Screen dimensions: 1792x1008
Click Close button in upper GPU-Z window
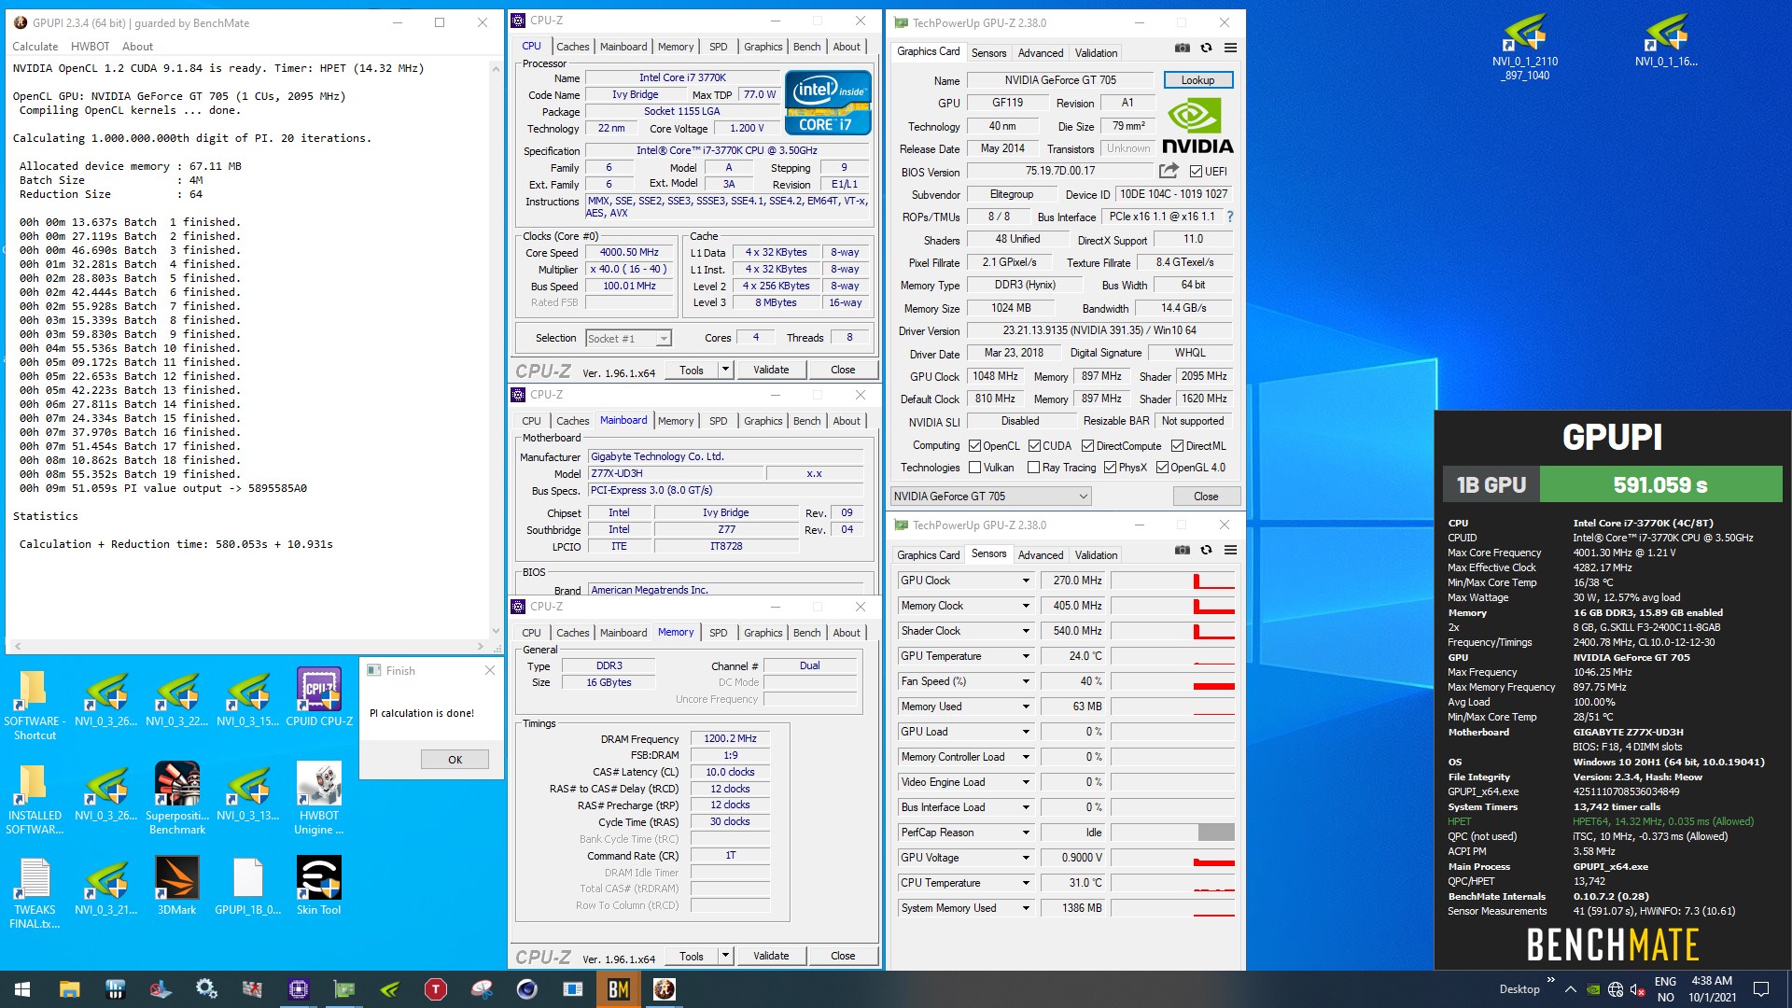click(x=1205, y=497)
